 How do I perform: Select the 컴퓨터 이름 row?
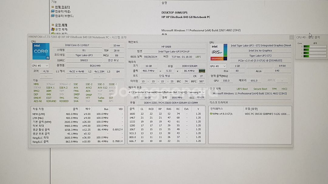pos(63,11)
